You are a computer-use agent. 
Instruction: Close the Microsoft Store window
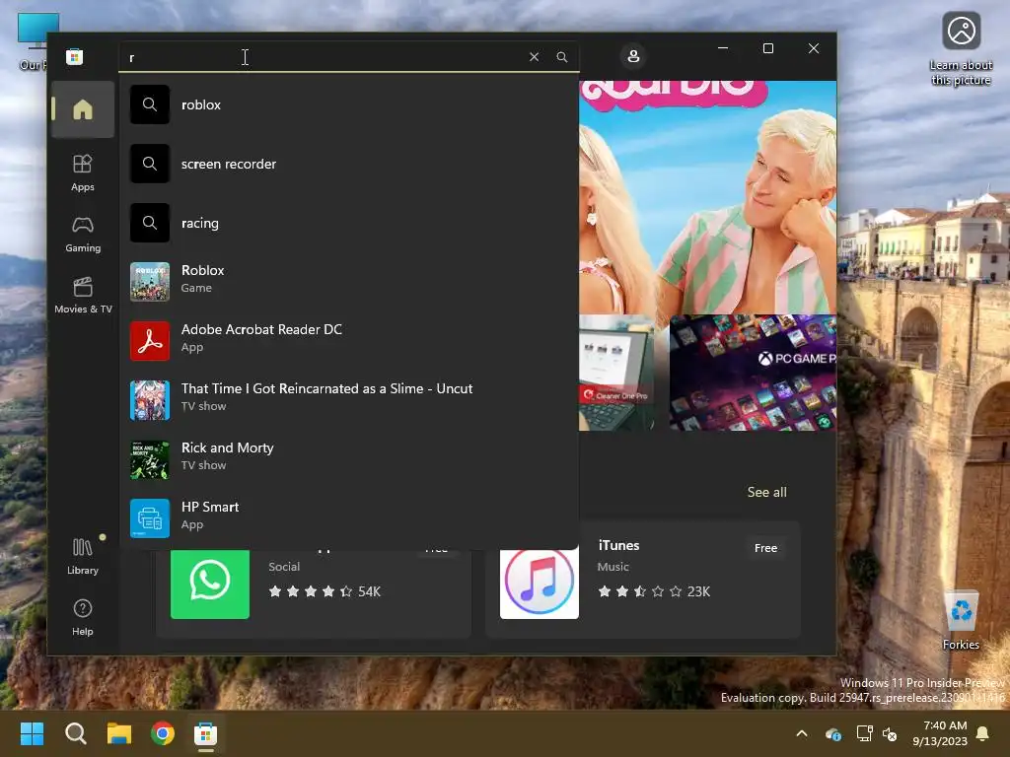pyautogui.click(x=814, y=48)
